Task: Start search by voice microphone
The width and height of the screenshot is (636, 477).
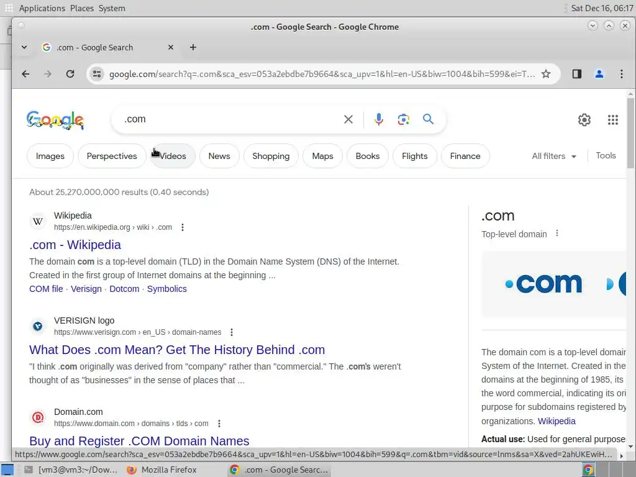Action: (378, 119)
